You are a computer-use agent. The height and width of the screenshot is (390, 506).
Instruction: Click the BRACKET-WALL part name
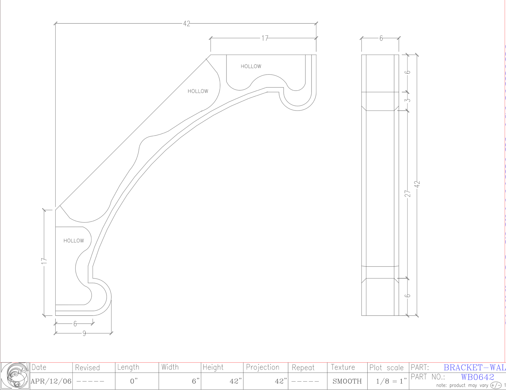[x=474, y=368]
